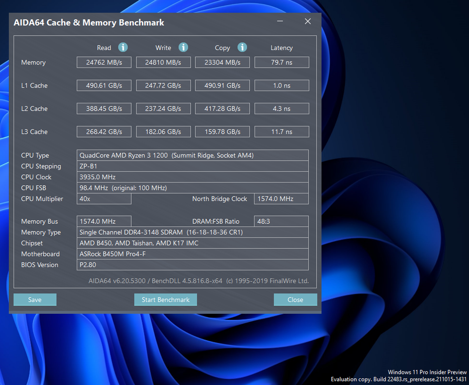
Task: Minimize the AIDA64 benchmark window
Action: pyautogui.click(x=280, y=21)
